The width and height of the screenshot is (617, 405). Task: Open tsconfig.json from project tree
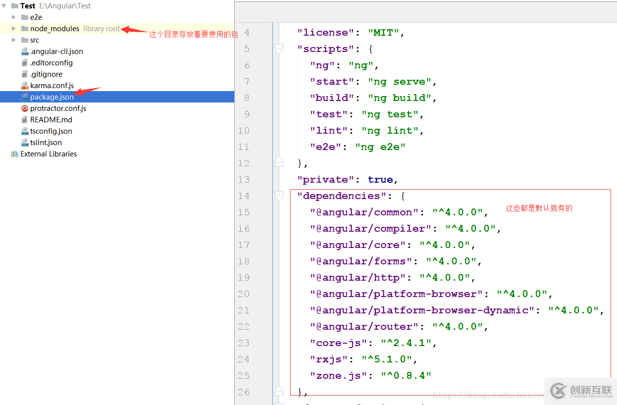(x=51, y=131)
